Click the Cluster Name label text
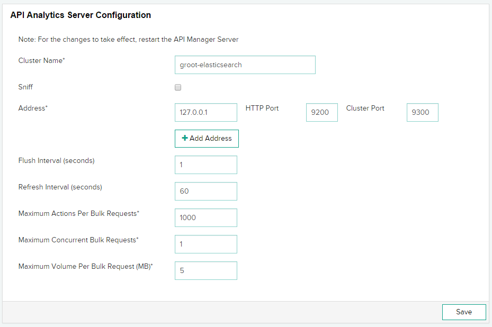This screenshot has width=492, height=327. pyautogui.click(x=41, y=60)
